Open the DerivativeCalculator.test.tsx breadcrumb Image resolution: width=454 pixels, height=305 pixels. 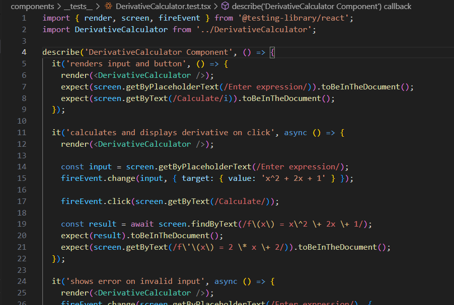click(163, 7)
